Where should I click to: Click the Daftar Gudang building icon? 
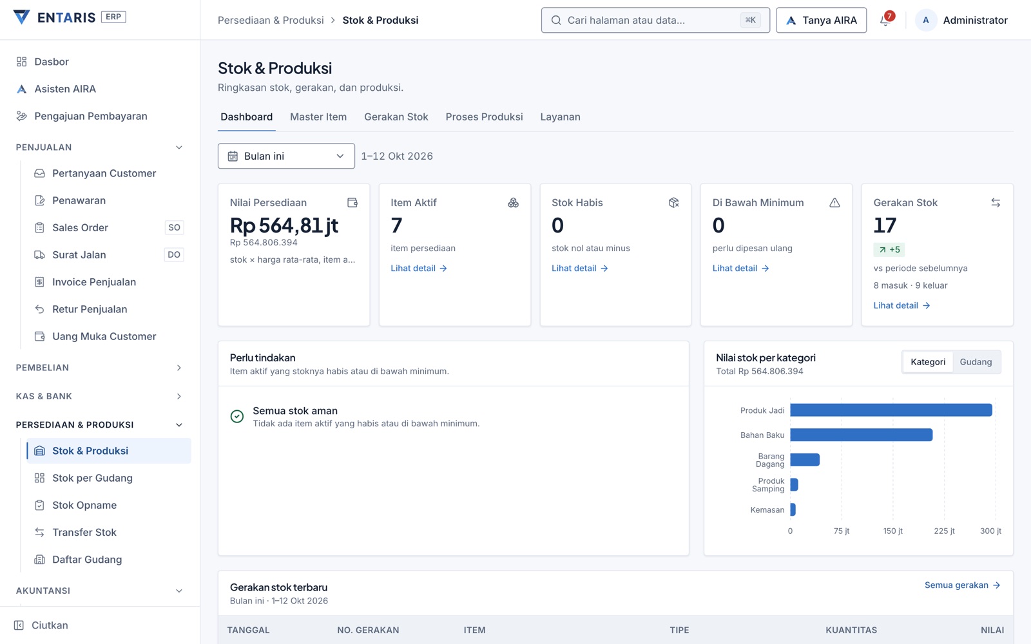coord(39,560)
